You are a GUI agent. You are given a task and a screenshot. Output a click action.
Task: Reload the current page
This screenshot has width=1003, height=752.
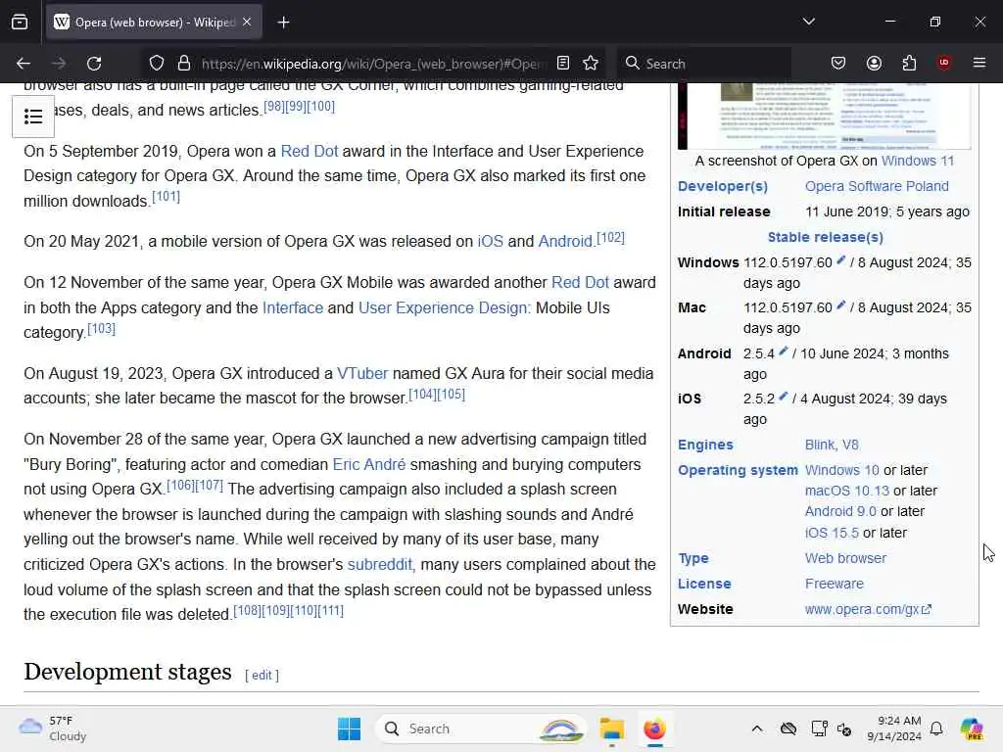pyautogui.click(x=94, y=64)
